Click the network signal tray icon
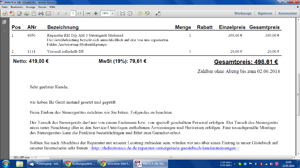The width and height of the screenshot is (300, 168). coord(266,164)
